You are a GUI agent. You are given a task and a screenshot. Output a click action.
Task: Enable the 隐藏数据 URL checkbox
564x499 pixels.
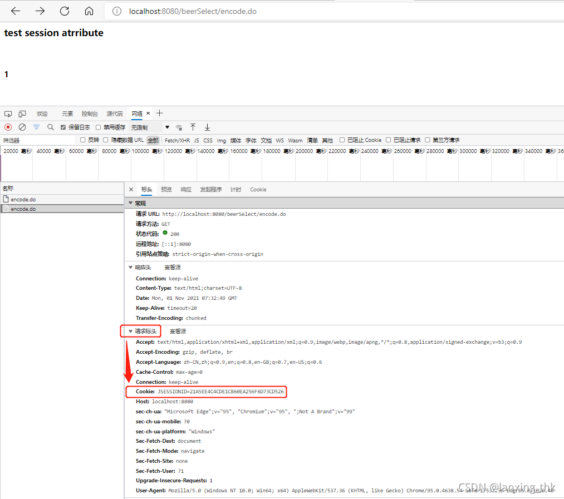[106, 140]
